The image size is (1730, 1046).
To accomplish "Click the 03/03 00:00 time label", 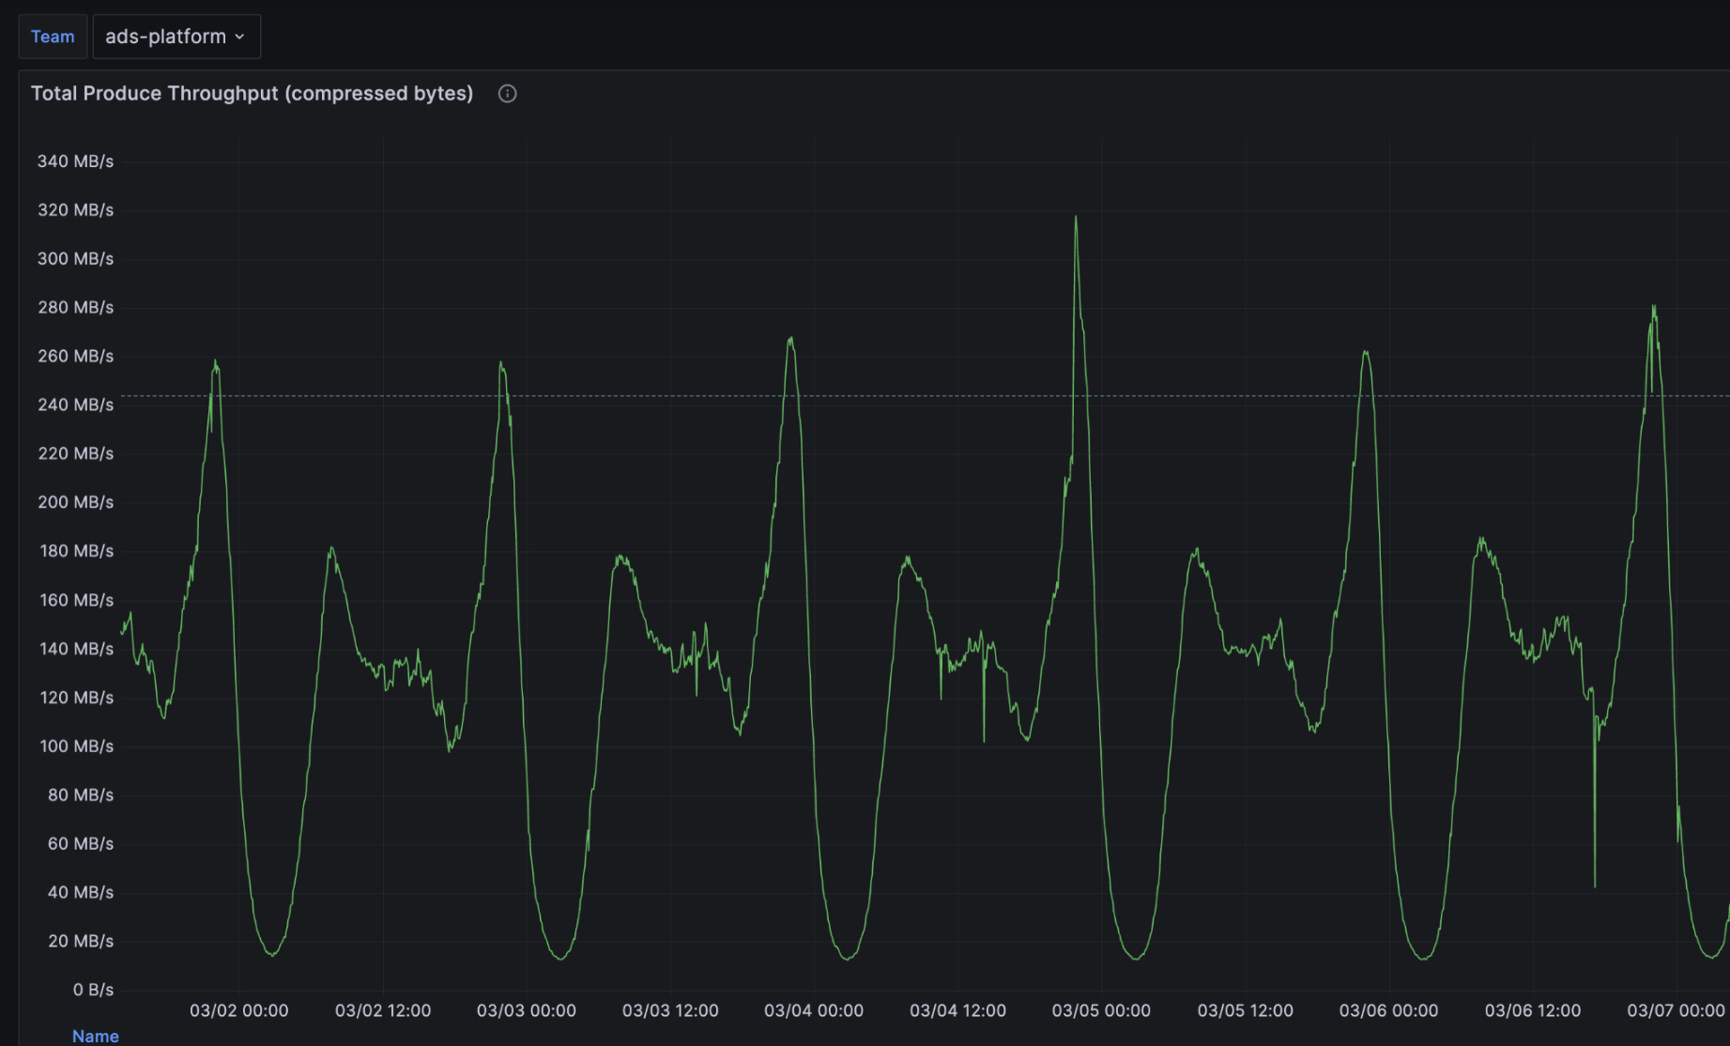I will (x=527, y=1011).
